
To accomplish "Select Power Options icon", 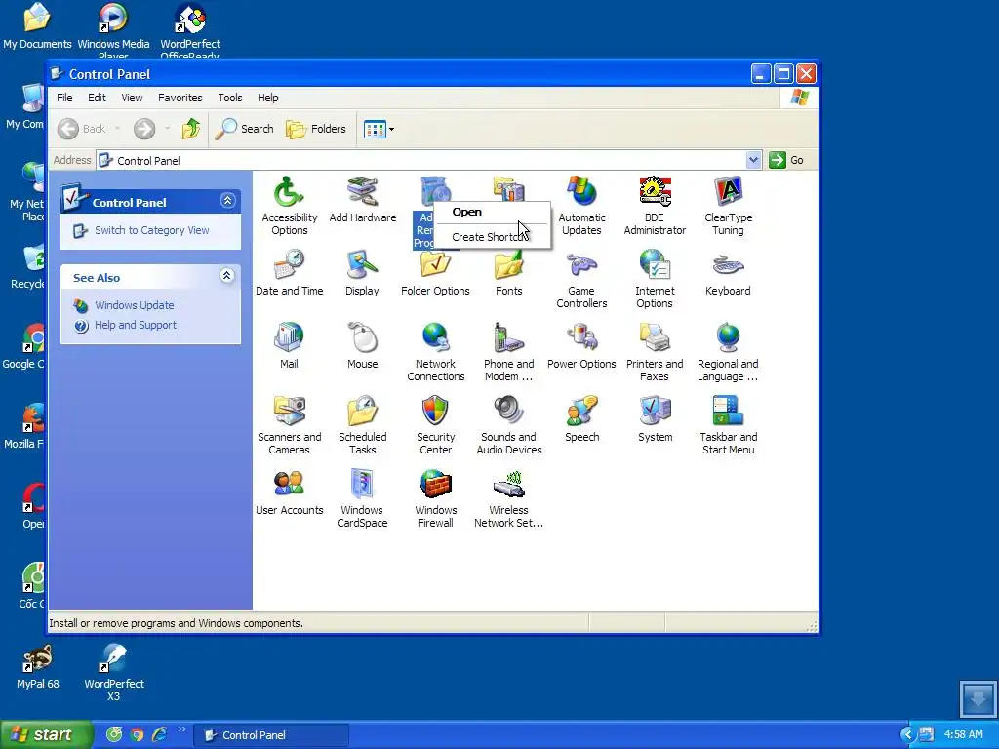I will pos(581,346).
